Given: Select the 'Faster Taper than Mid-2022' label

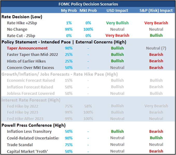Looking at the screenshot, I should pyautogui.click(x=32, y=55).
